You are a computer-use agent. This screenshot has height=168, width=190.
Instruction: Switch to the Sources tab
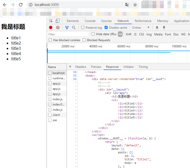106,21
